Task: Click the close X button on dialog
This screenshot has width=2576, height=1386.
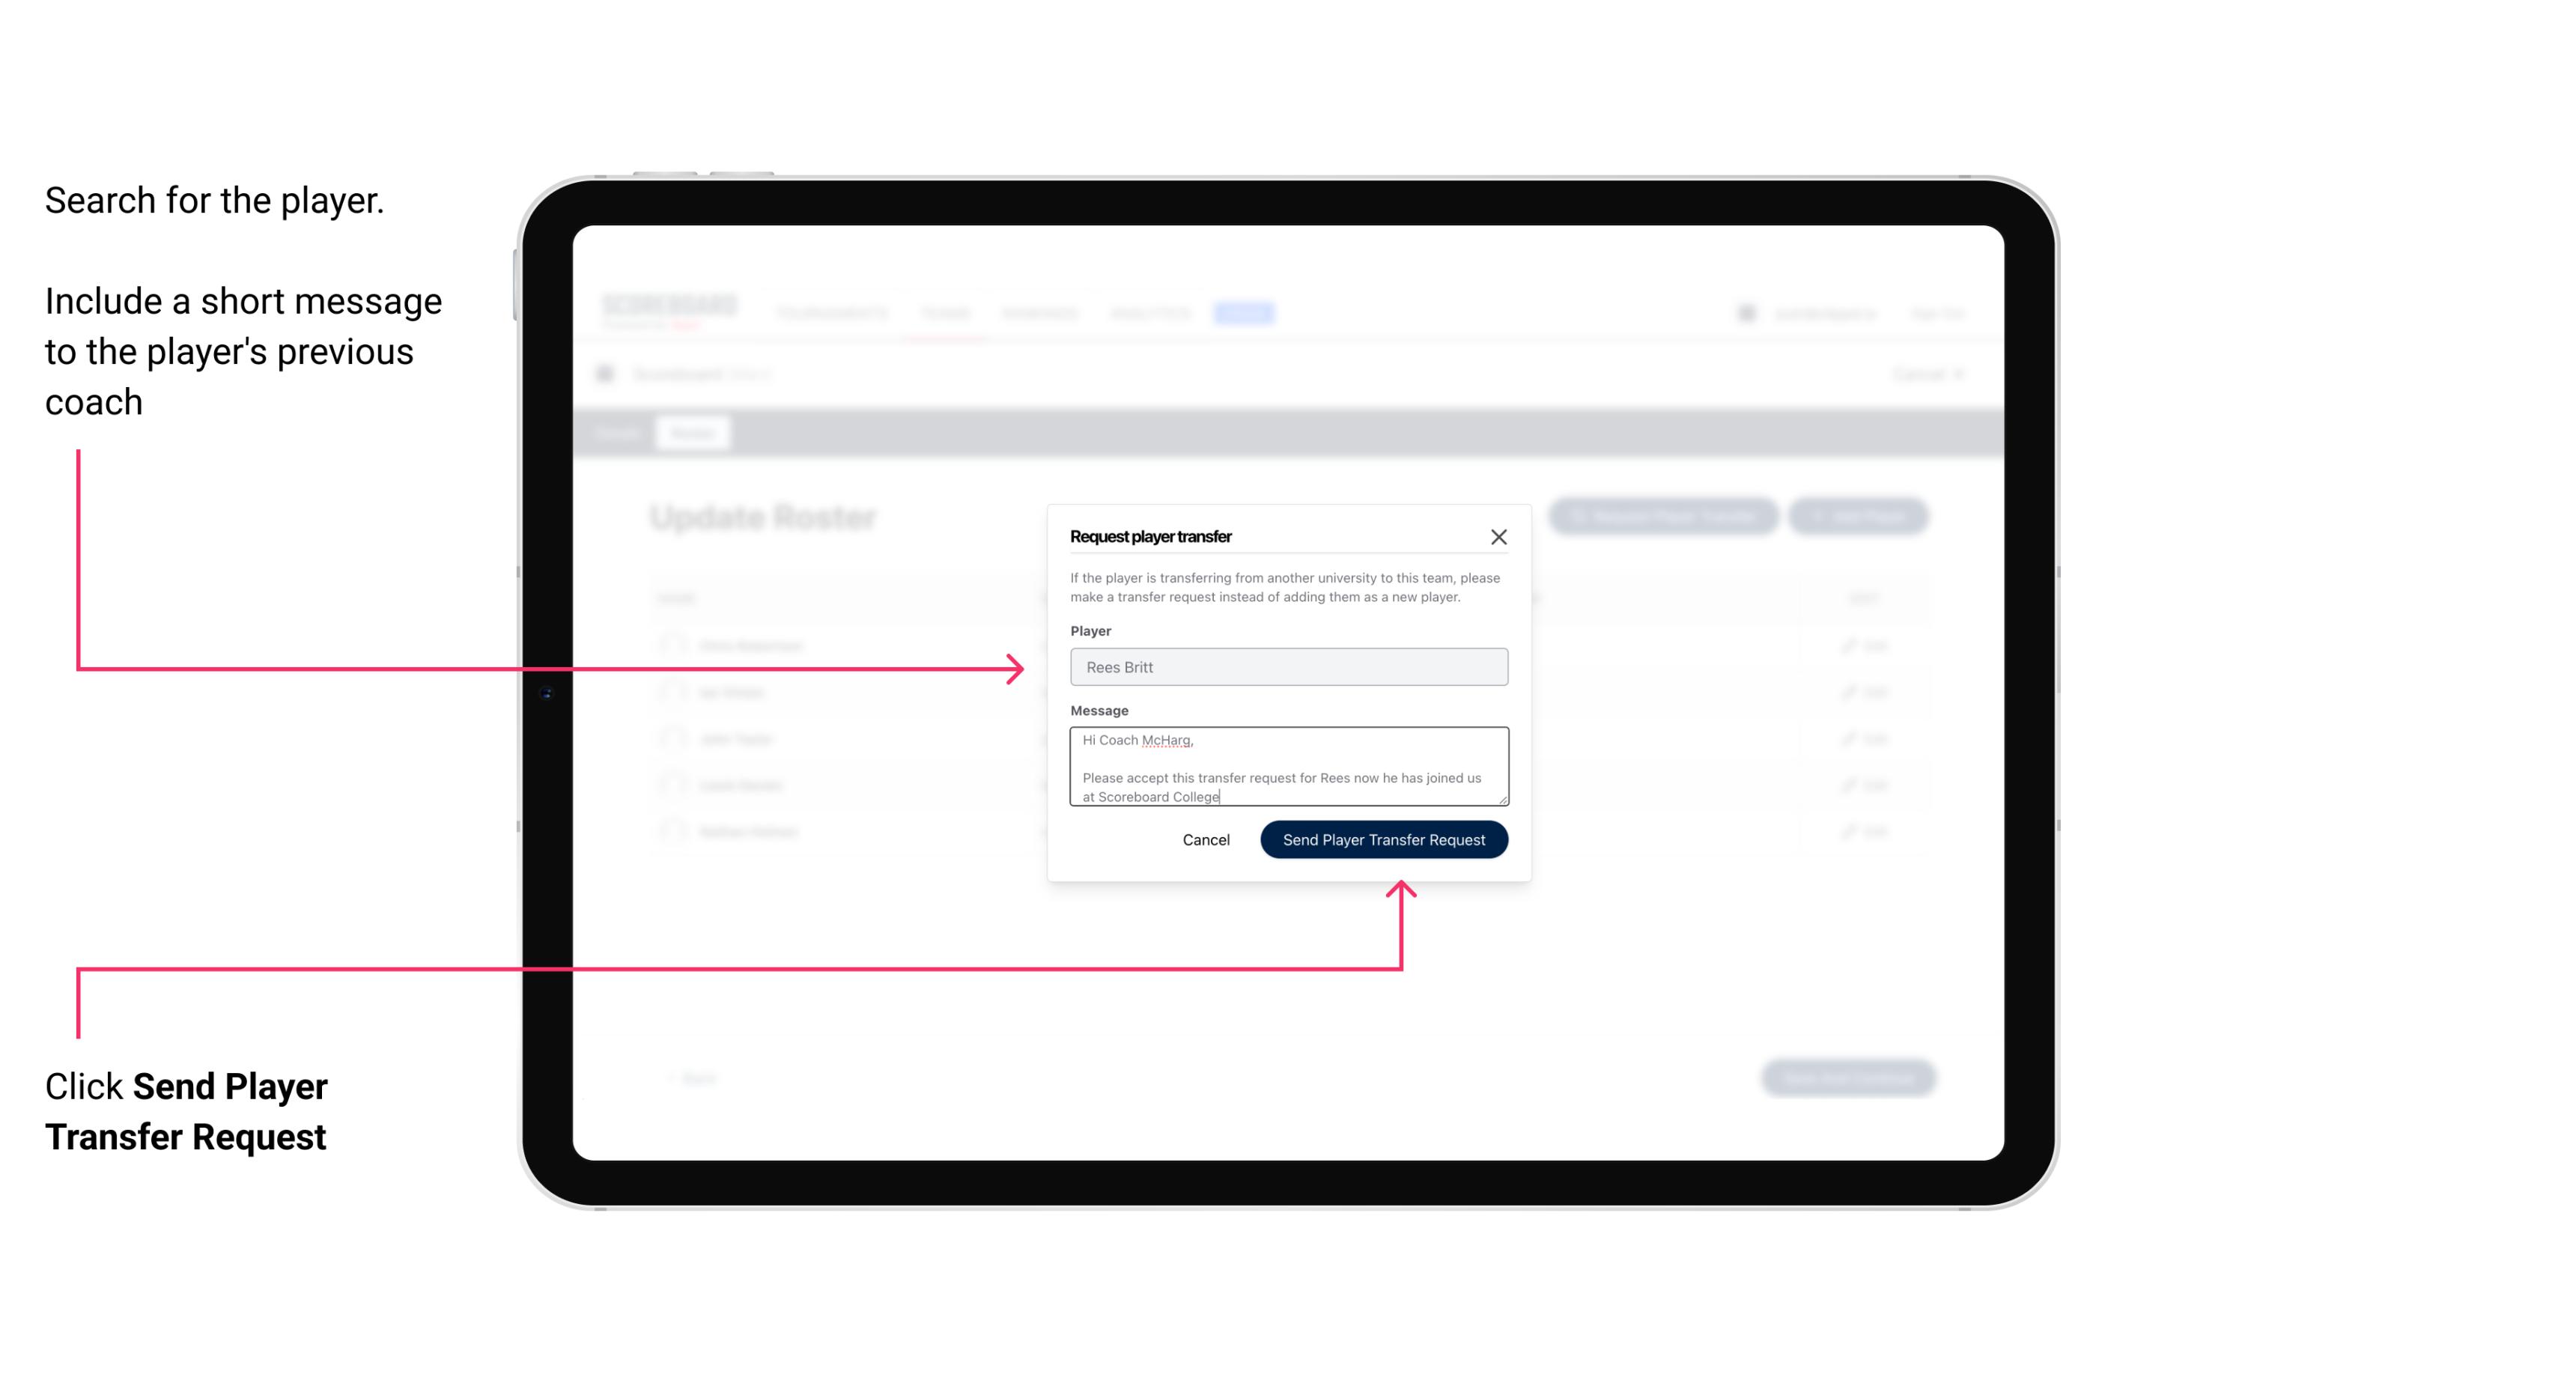Action: pyautogui.click(x=1499, y=536)
